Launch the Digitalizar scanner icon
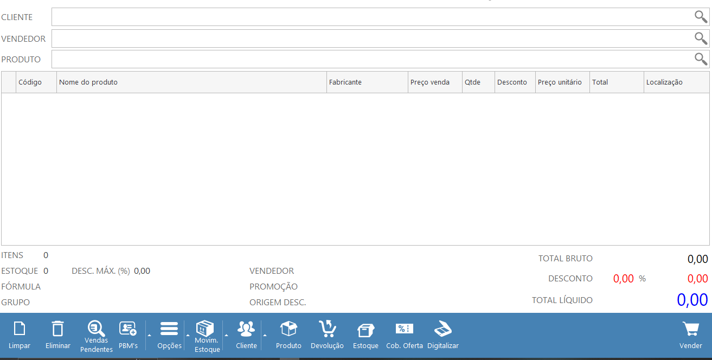Viewport: 712px width, 360px height. [442, 329]
